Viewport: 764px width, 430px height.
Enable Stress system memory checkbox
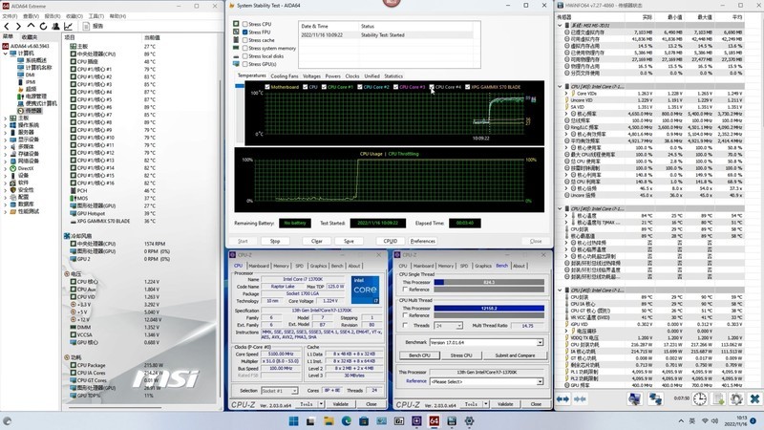245,48
